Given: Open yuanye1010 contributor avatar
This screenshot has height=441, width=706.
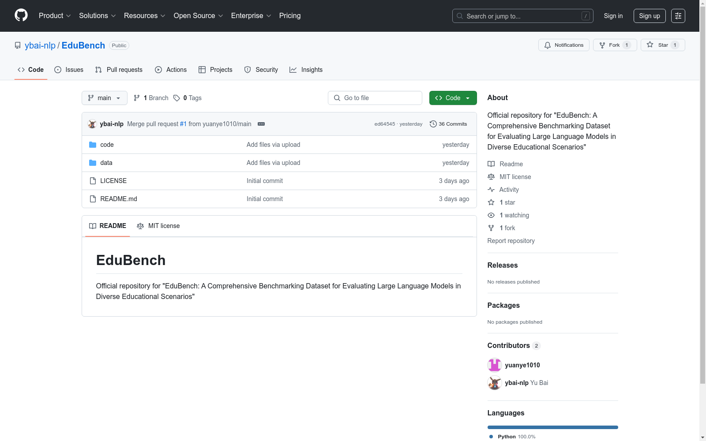Looking at the screenshot, I should (495, 365).
